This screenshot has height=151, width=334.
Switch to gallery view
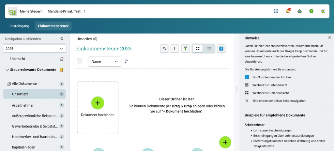coord(198,49)
